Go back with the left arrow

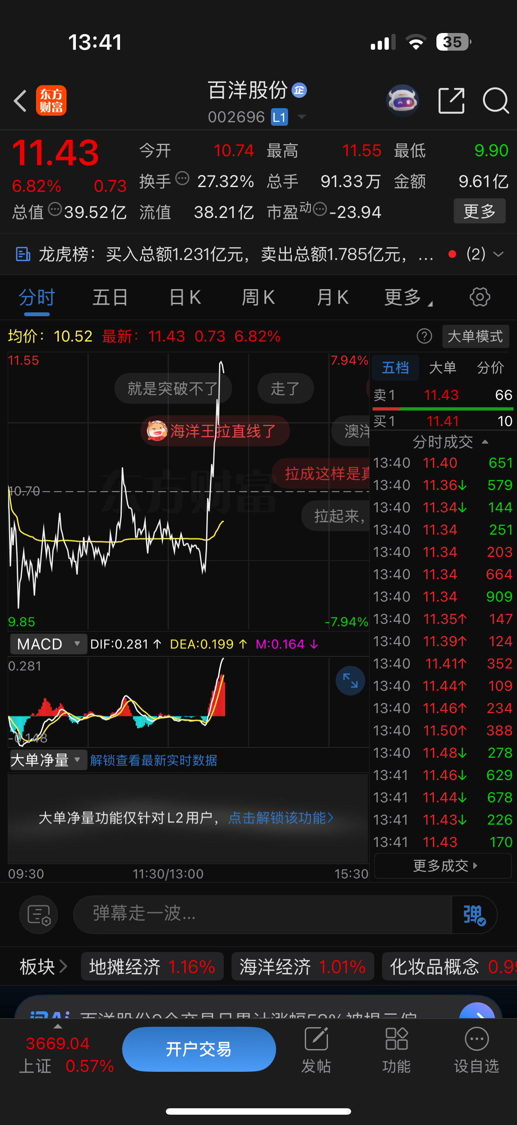[x=20, y=100]
